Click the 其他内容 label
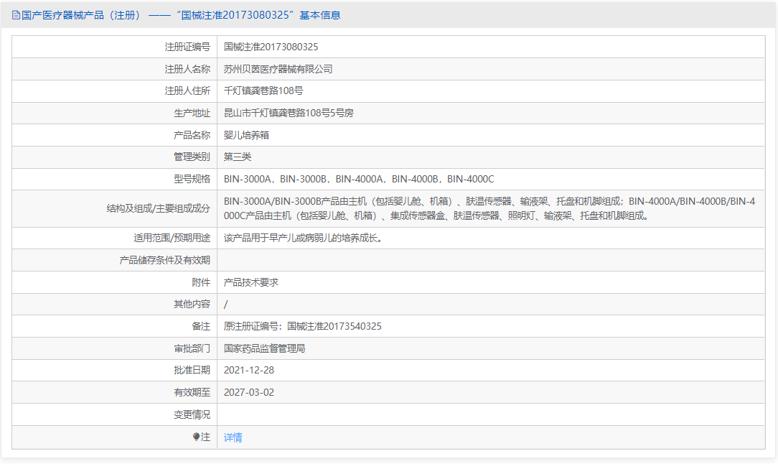Screen dimensions: 778x464 [x=192, y=304]
